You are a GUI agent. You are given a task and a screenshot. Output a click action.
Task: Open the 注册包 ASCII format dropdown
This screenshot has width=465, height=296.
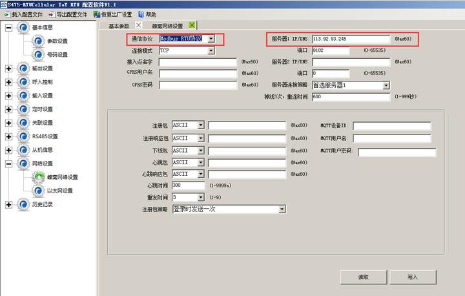click(x=201, y=125)
